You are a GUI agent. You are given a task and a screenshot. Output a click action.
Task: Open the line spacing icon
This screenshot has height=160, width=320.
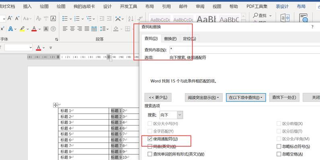tap(103, 29)
